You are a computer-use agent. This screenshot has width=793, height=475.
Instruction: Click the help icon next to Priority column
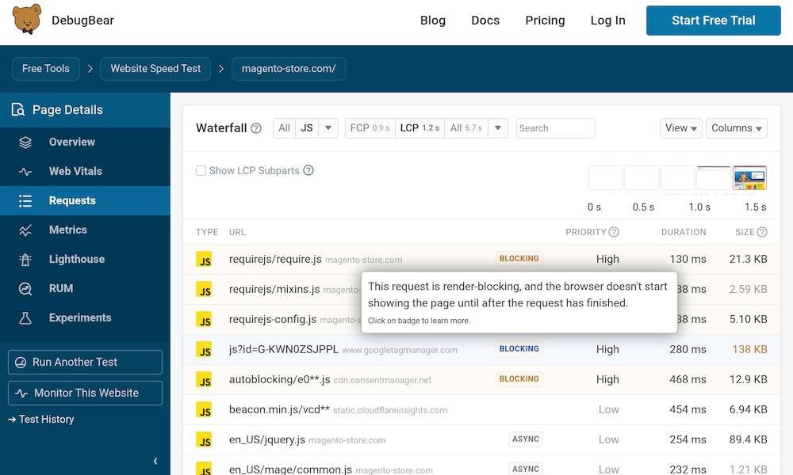click(613, 232)
